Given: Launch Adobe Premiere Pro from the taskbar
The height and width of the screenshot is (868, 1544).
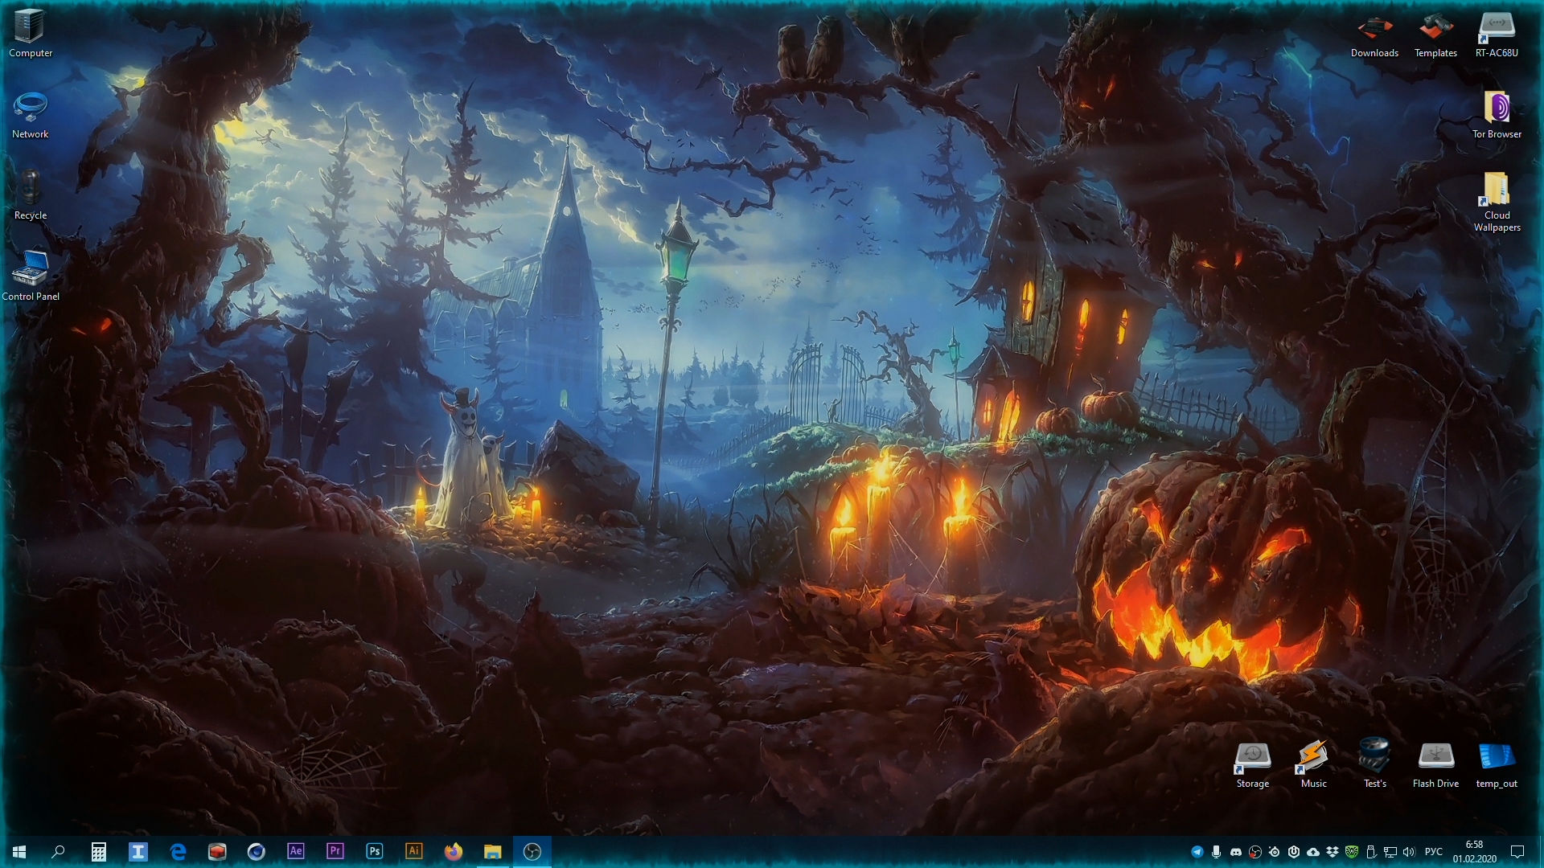Looking at the screenshot, I should pos(335,851).
